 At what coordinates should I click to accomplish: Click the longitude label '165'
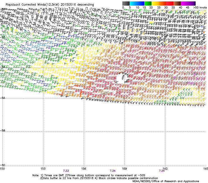206,169
